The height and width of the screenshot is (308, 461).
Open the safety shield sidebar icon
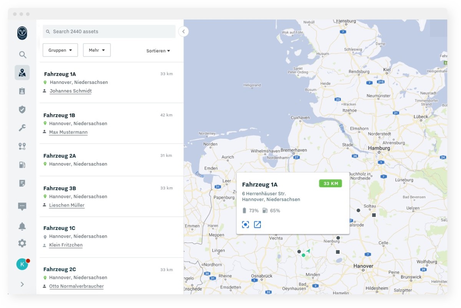click(22, 110)
